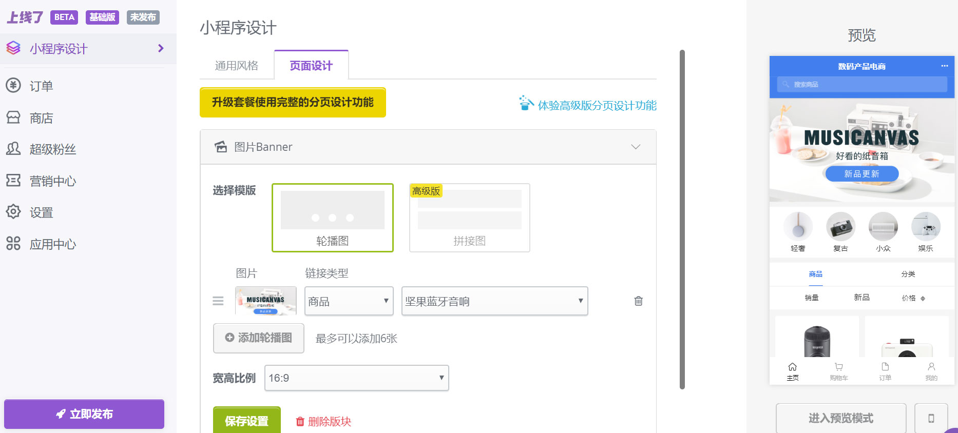Sort preview products by 新品
The image size is (958, 433).
[x=862, y=298]
